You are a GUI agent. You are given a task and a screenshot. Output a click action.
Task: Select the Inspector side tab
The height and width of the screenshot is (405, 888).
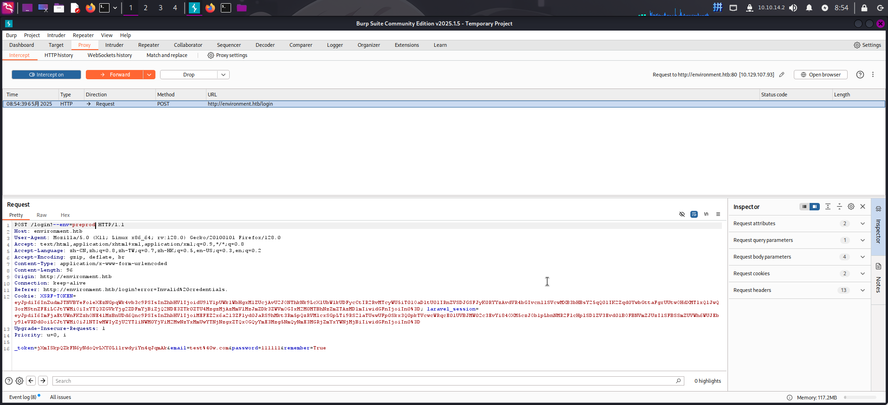pos(878,227)
